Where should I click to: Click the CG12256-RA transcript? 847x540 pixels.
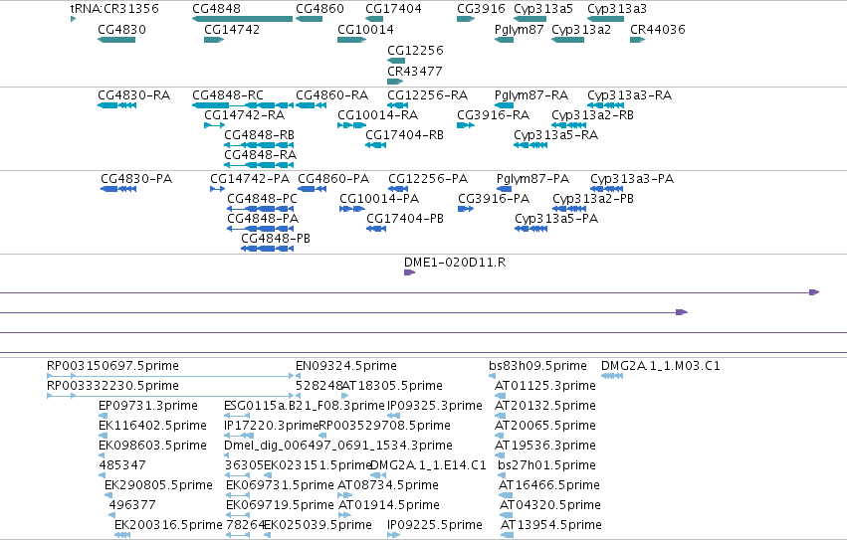point(397,105)
